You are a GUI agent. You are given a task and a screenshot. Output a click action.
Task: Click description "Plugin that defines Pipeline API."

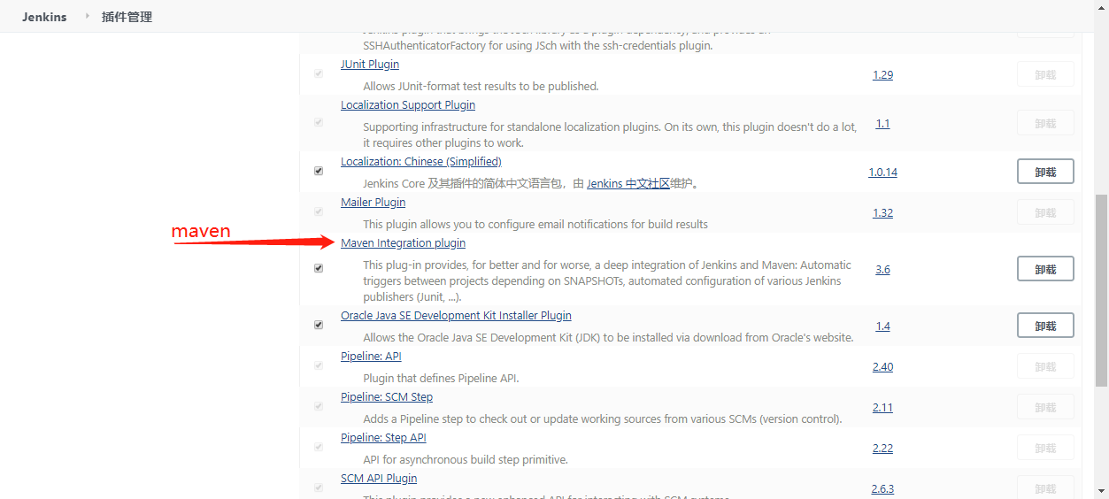tap(441, 379)
